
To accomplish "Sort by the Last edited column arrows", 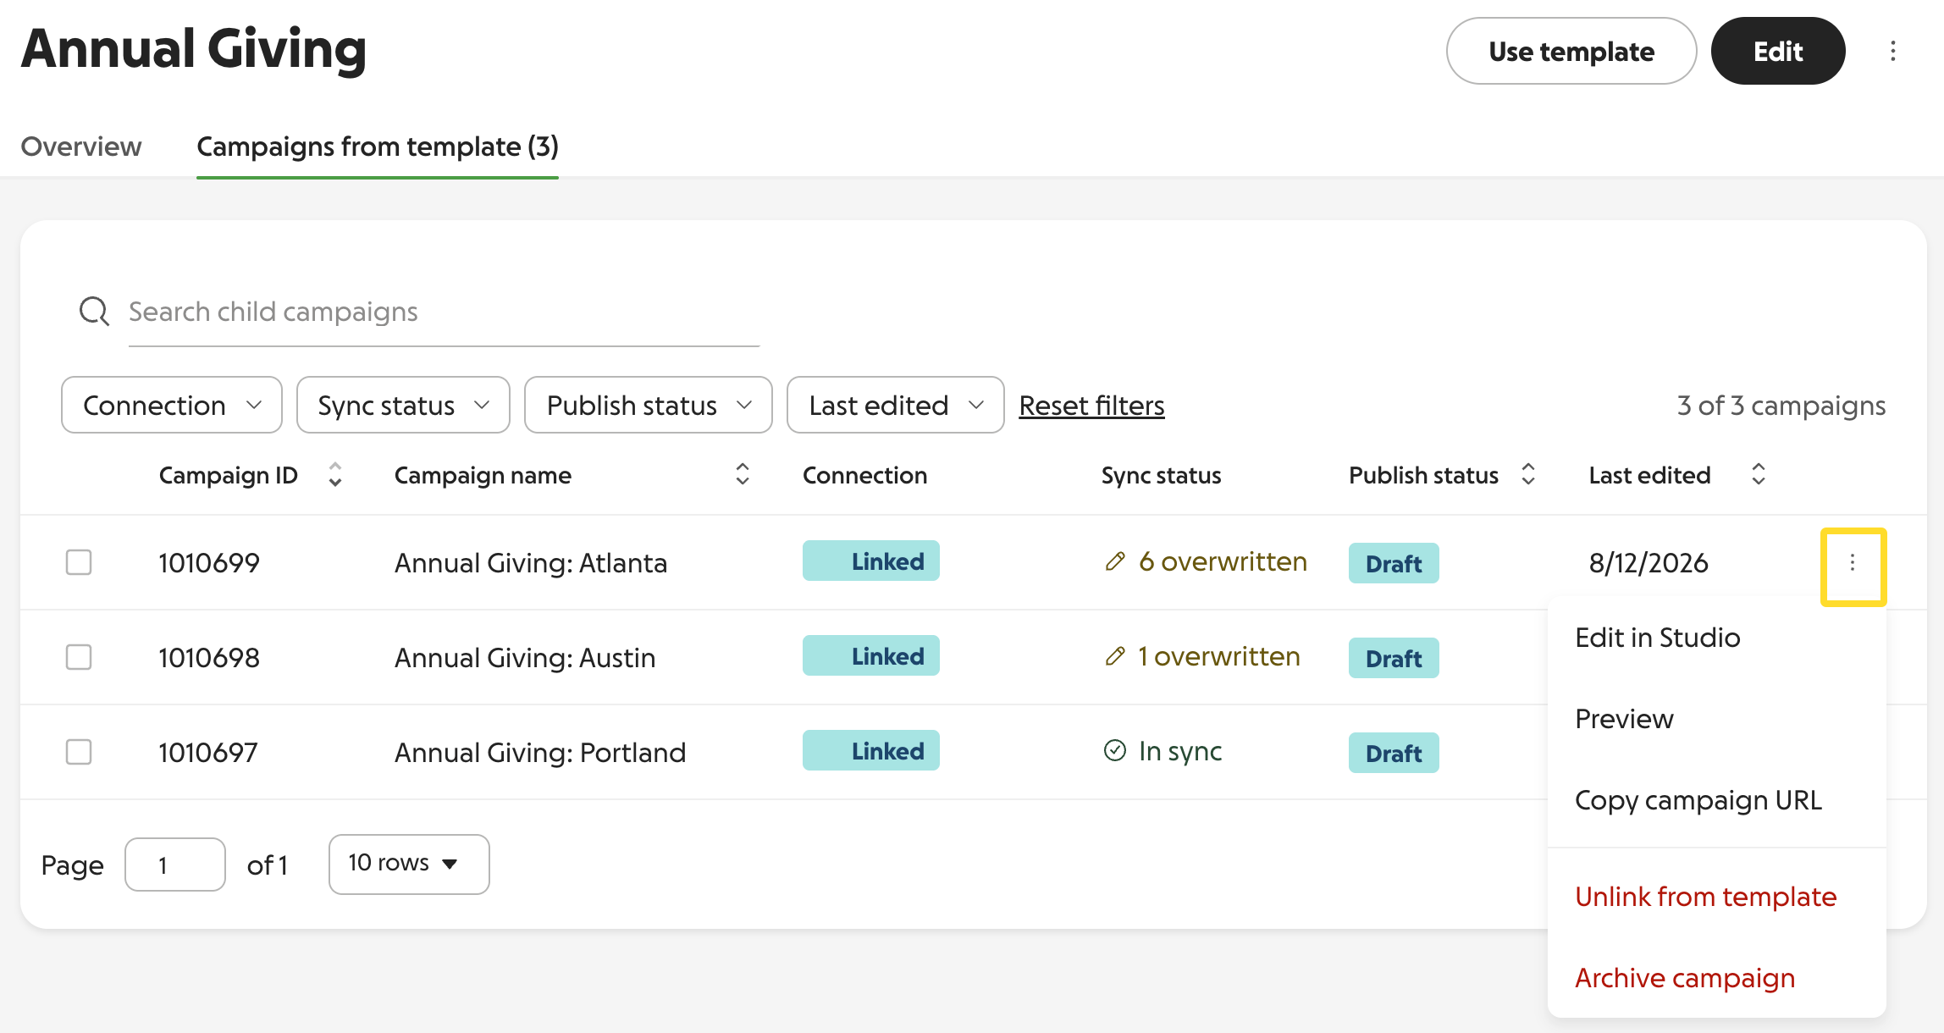I will pos(1759,474).
